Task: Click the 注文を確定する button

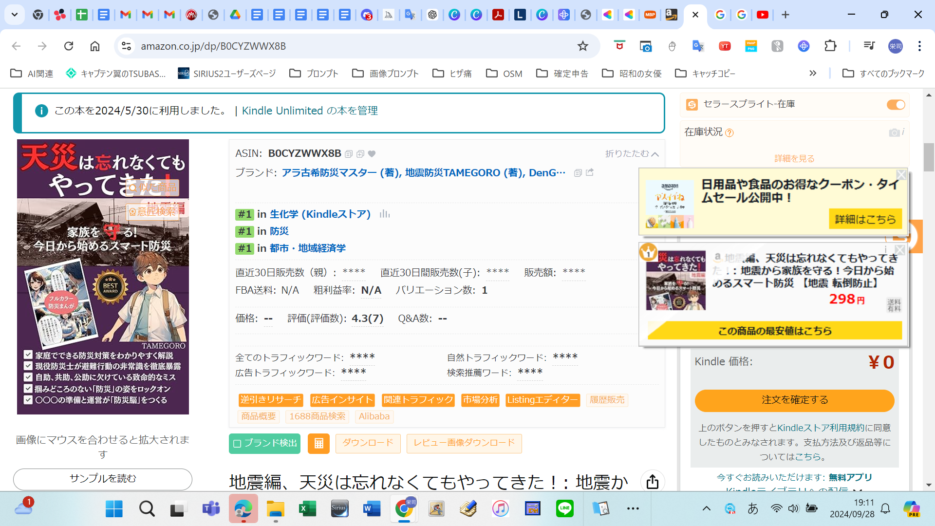Action: (794, 400)
